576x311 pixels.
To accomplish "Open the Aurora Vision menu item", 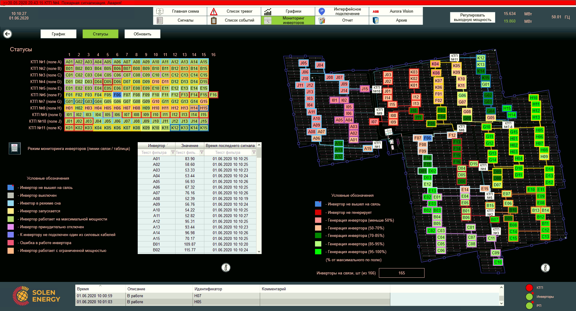I will click(396, 11).
